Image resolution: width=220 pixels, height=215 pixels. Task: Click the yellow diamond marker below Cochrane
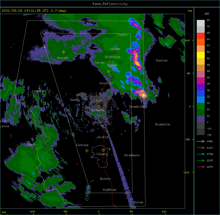point(87,151)
